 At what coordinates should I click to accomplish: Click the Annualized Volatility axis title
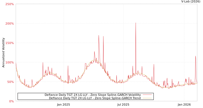coord(3,53)
